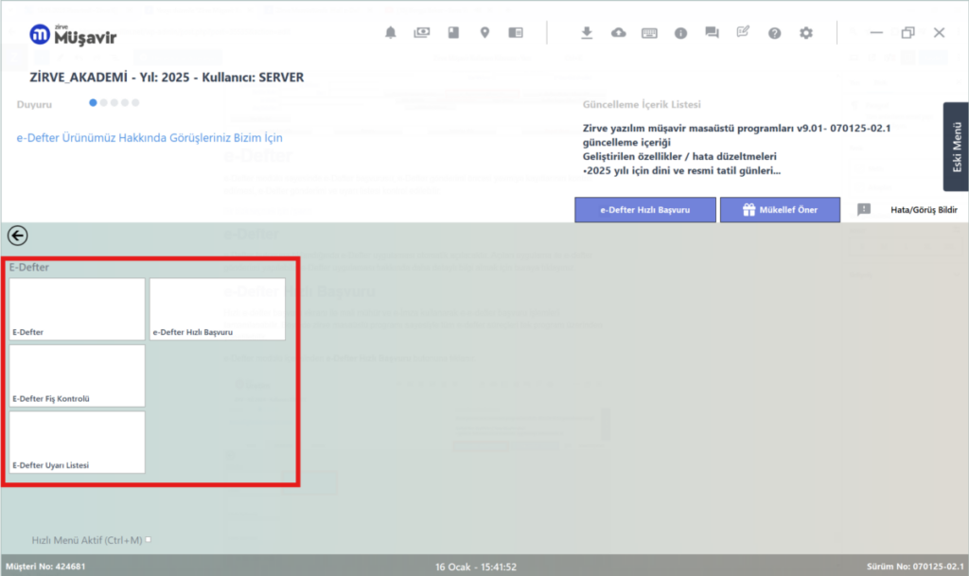Click the date and time 16 Ocak status text
The width and height of the screenshot is (969, 576).
point(476,567)
